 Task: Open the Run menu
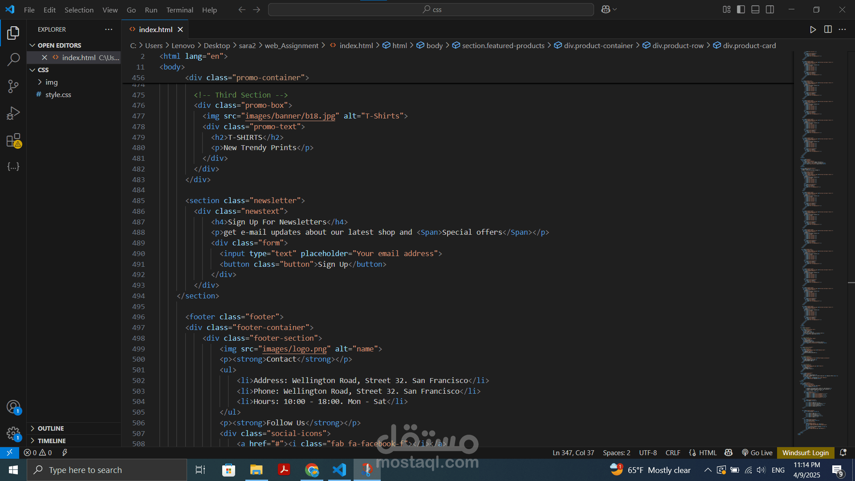tap(151, 10)
